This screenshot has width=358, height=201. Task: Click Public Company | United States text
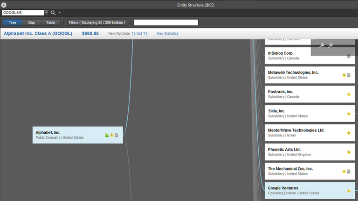tap(59, 137)
